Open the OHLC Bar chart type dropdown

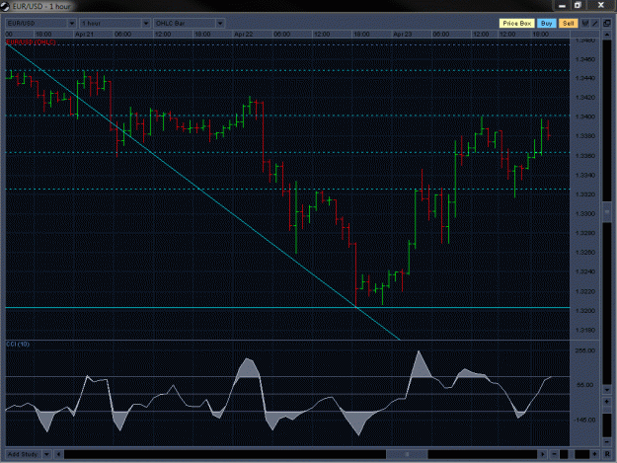(189, 24)
